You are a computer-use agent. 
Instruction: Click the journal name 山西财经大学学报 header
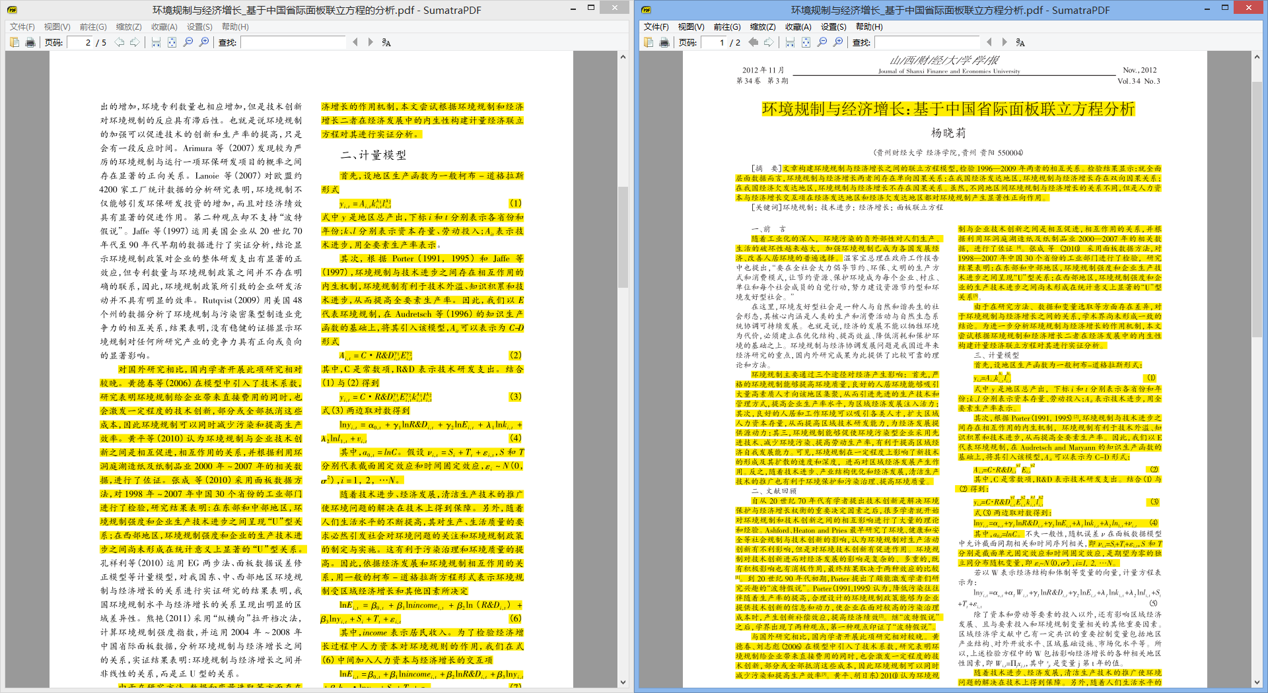coord(944,61)
